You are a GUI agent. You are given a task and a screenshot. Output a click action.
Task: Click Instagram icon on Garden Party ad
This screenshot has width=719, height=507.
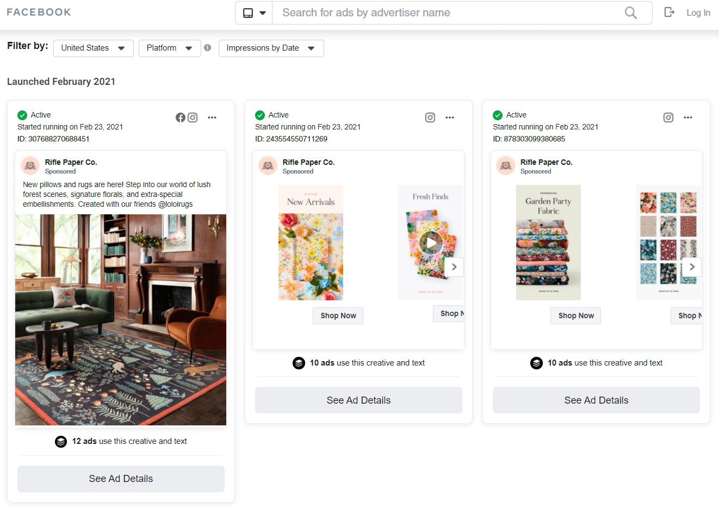pos(668,118)
